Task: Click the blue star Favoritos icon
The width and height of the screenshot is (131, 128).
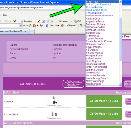Action: tap(47, 25)
